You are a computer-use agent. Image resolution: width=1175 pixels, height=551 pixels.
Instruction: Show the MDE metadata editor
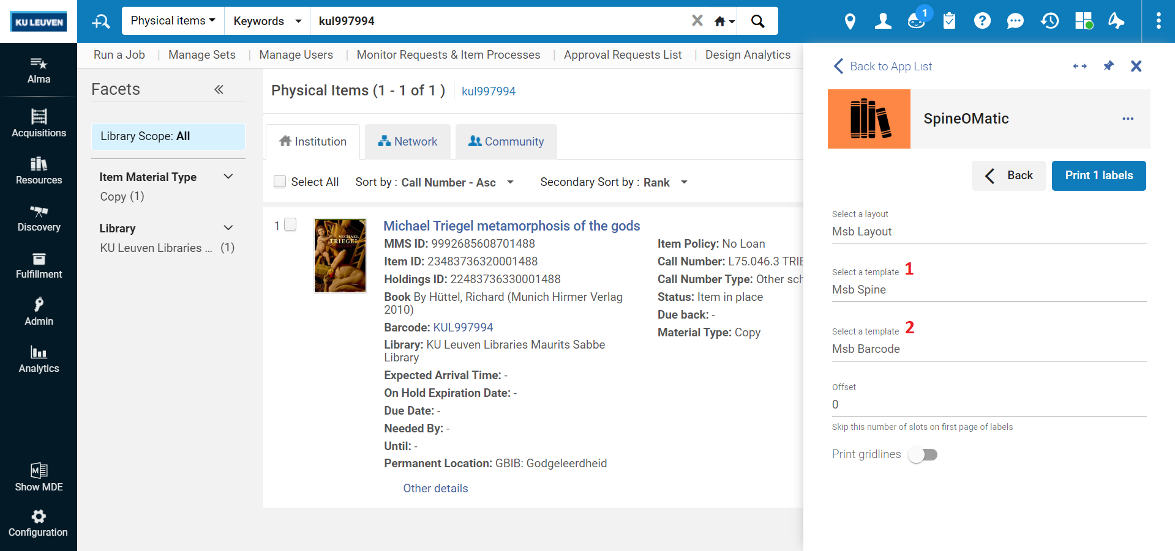[x=39, y=478]
